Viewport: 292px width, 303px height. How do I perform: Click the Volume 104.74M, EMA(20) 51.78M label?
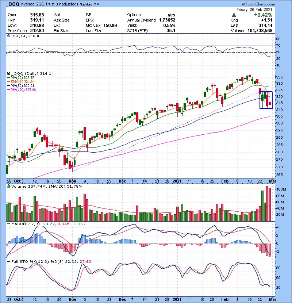[46, 186]
